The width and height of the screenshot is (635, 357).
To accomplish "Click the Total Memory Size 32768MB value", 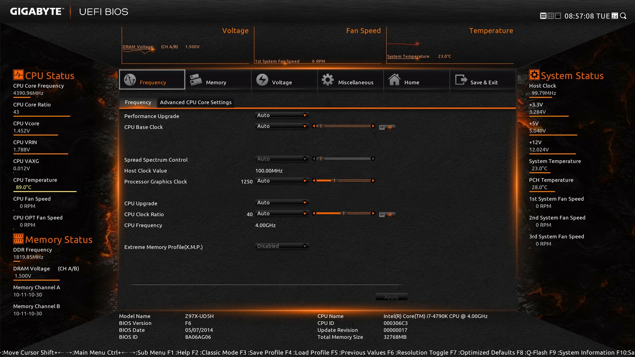I will (x=395, y=337).
